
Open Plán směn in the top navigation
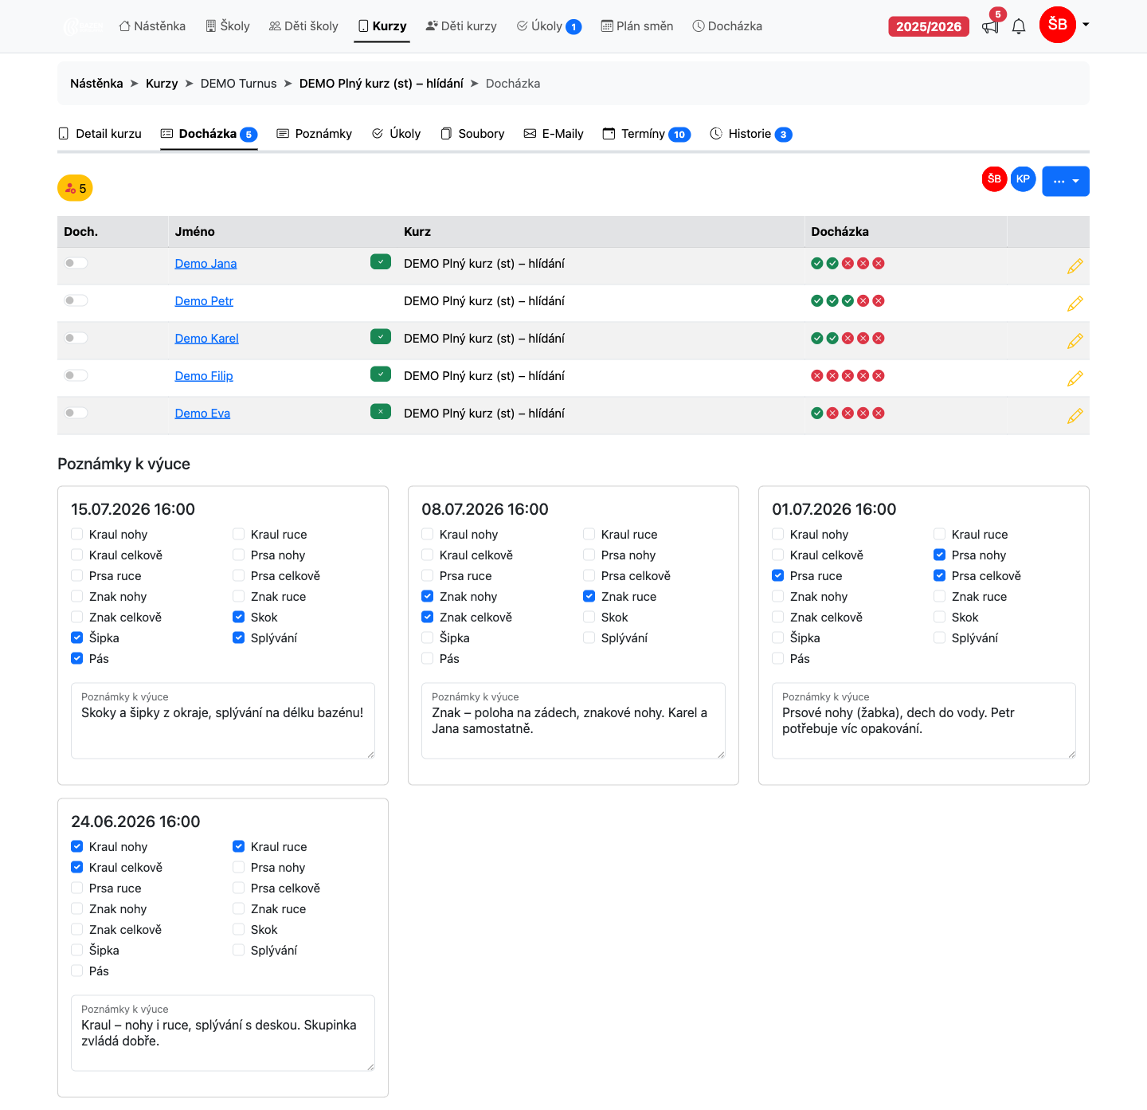pyautogui.click(x=637, y=26)
